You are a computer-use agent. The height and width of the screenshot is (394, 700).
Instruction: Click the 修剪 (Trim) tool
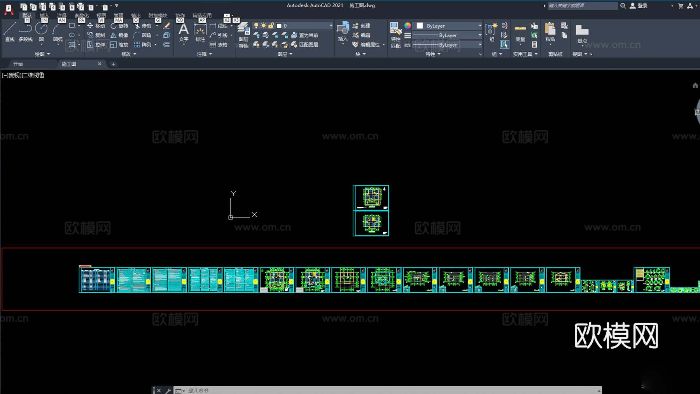pos(143,26)
